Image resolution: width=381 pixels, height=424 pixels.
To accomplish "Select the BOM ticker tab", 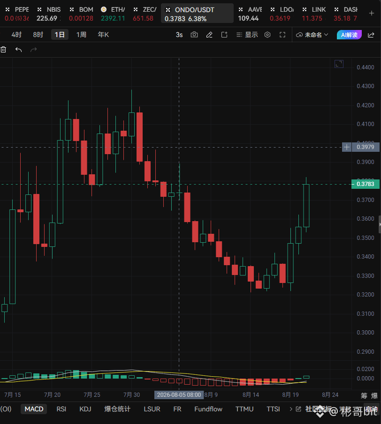I will coord(81,14).
